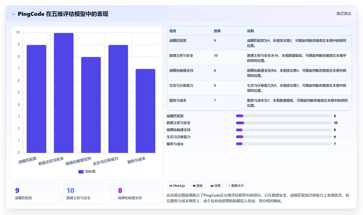This screenshot has width=363, height=215.
Task: Click the page title PingCode 在五维评估模型中的表现
Action: tap(63, 14)
